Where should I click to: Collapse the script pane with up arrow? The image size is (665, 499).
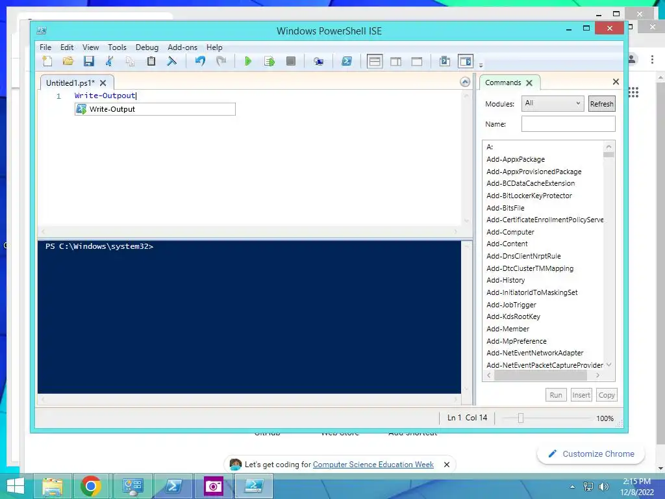[x=465, y=82]
